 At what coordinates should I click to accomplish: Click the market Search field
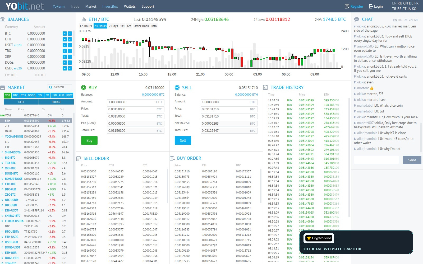[60, 87]
